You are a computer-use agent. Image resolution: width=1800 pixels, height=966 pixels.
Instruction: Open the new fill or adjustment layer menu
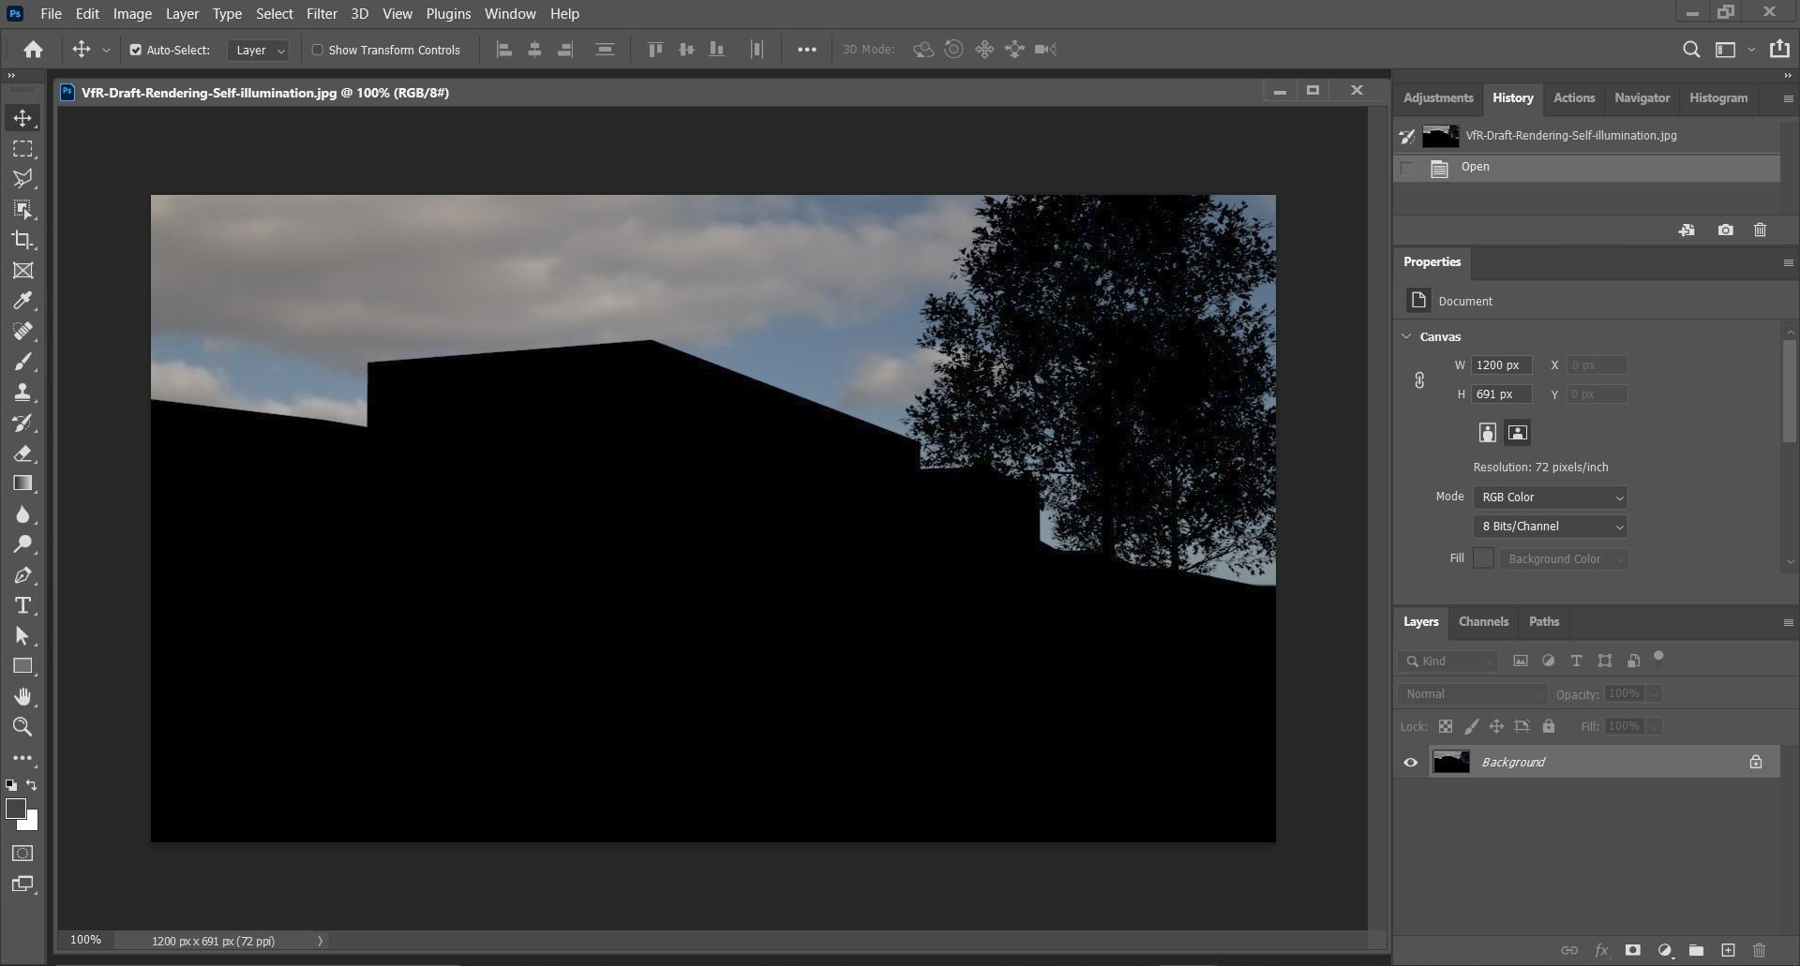[x=1665, y=950]
